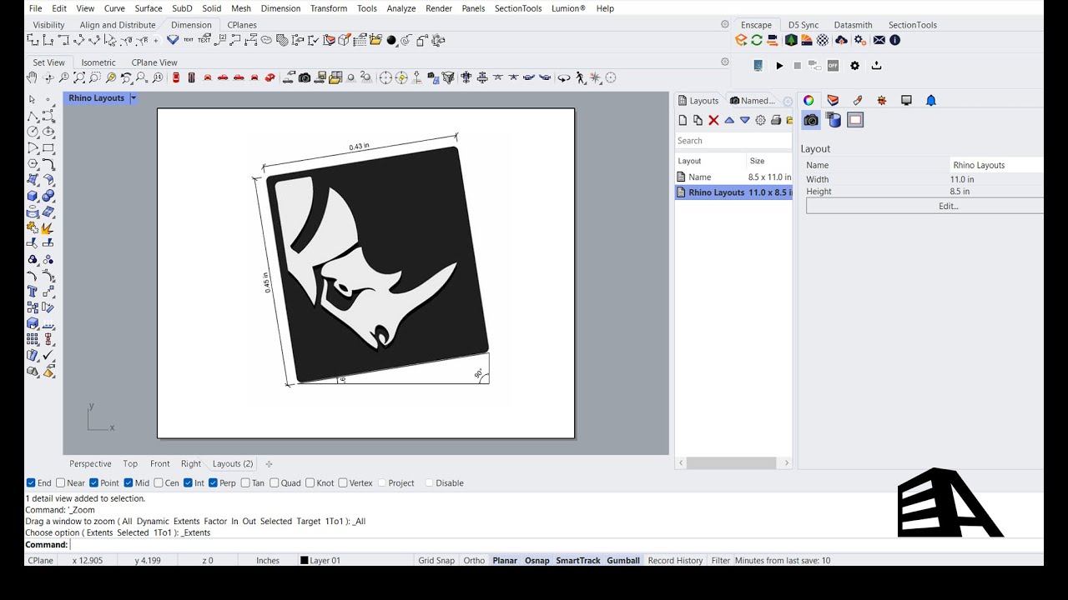The image size is (1068, 600).
Task: Toggle the Knot osnap checkbox
Action: [x=310, y=483]
